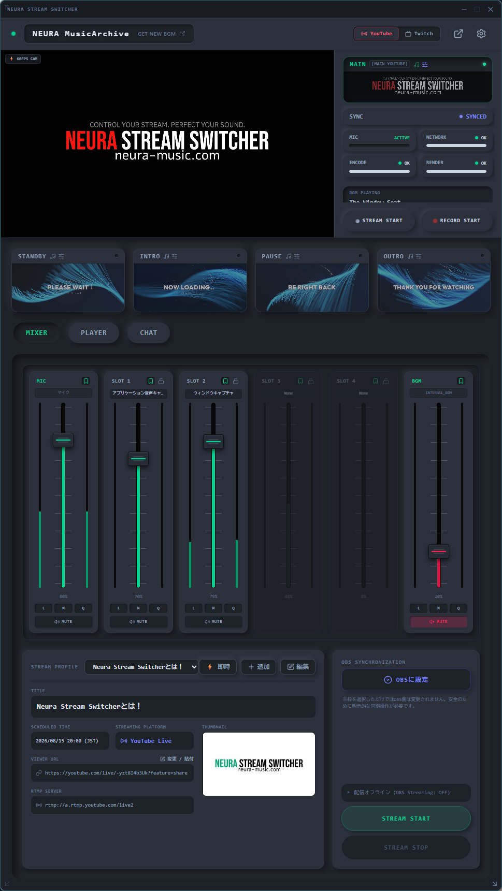Open the Stream Profile dropdown

pos(142,667)
